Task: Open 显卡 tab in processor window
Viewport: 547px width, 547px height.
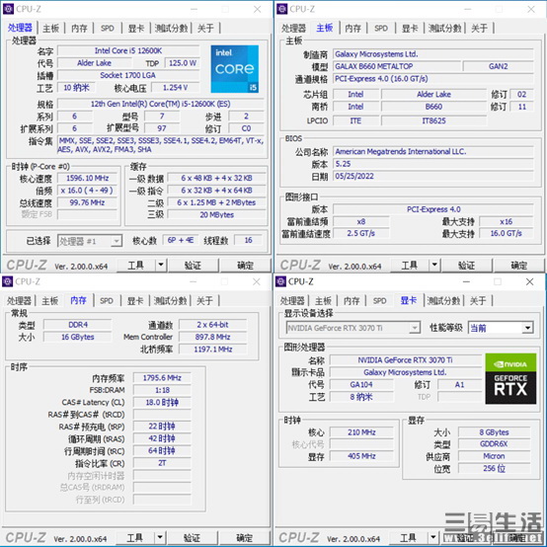Action: point(136,29)
